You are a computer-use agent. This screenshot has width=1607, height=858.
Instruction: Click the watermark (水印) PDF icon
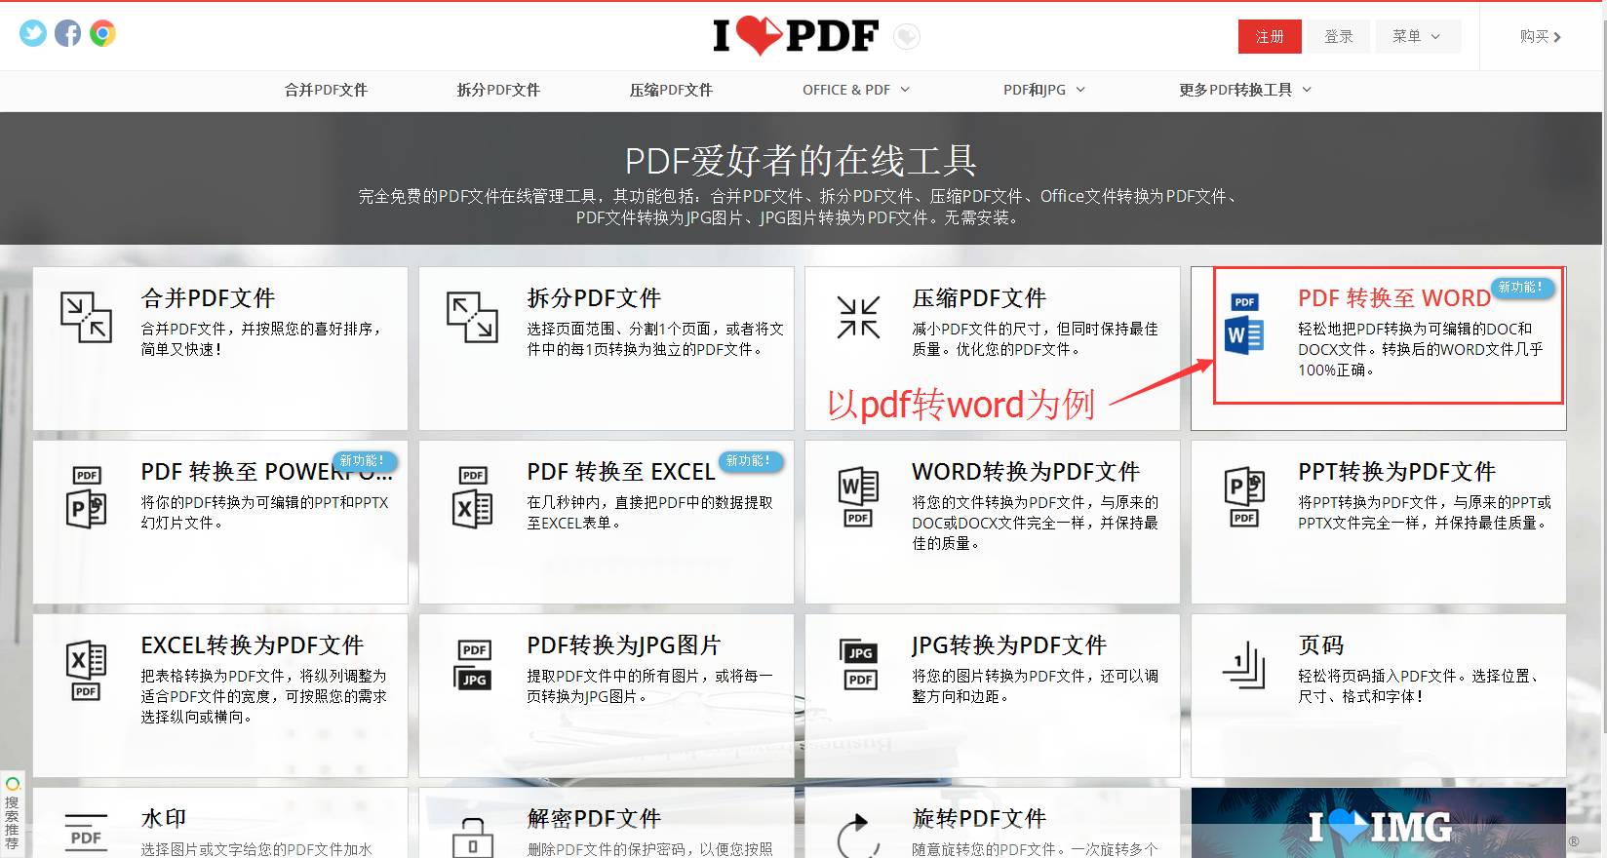(x=86, y=834)
